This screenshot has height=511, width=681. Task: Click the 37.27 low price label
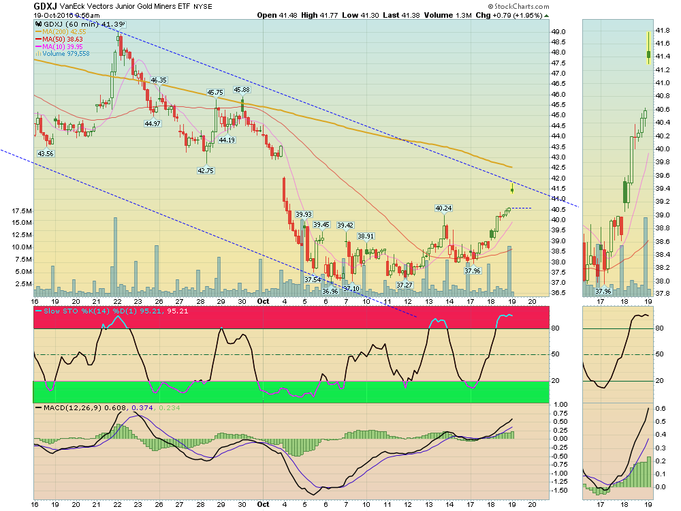[x=405, y=285]
